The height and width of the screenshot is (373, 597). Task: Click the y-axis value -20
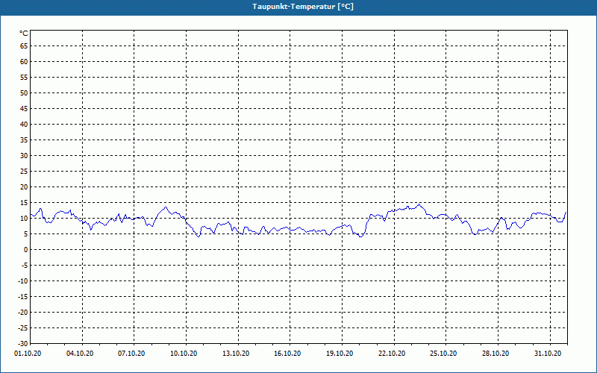coord(23,312)
